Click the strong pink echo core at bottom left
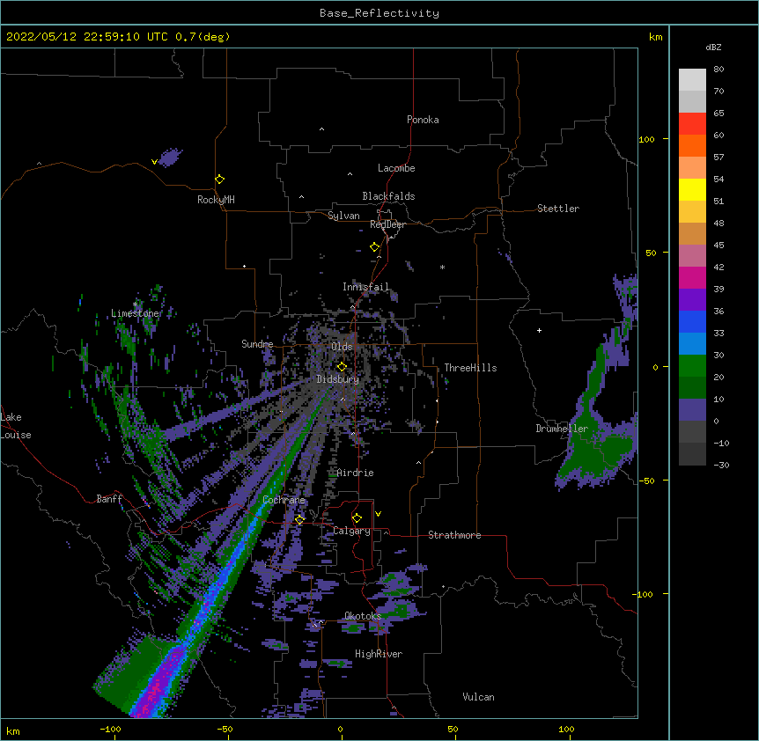Image resolution: width=759 pixels, height=741 pixels. point(158,686)
